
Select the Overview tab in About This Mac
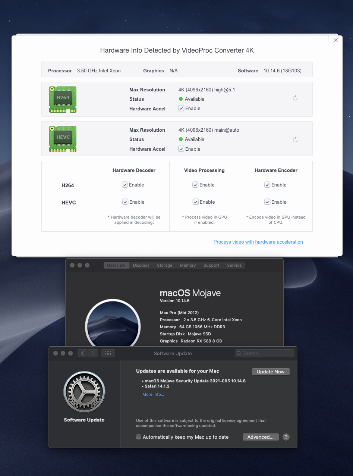pos(116,265)
